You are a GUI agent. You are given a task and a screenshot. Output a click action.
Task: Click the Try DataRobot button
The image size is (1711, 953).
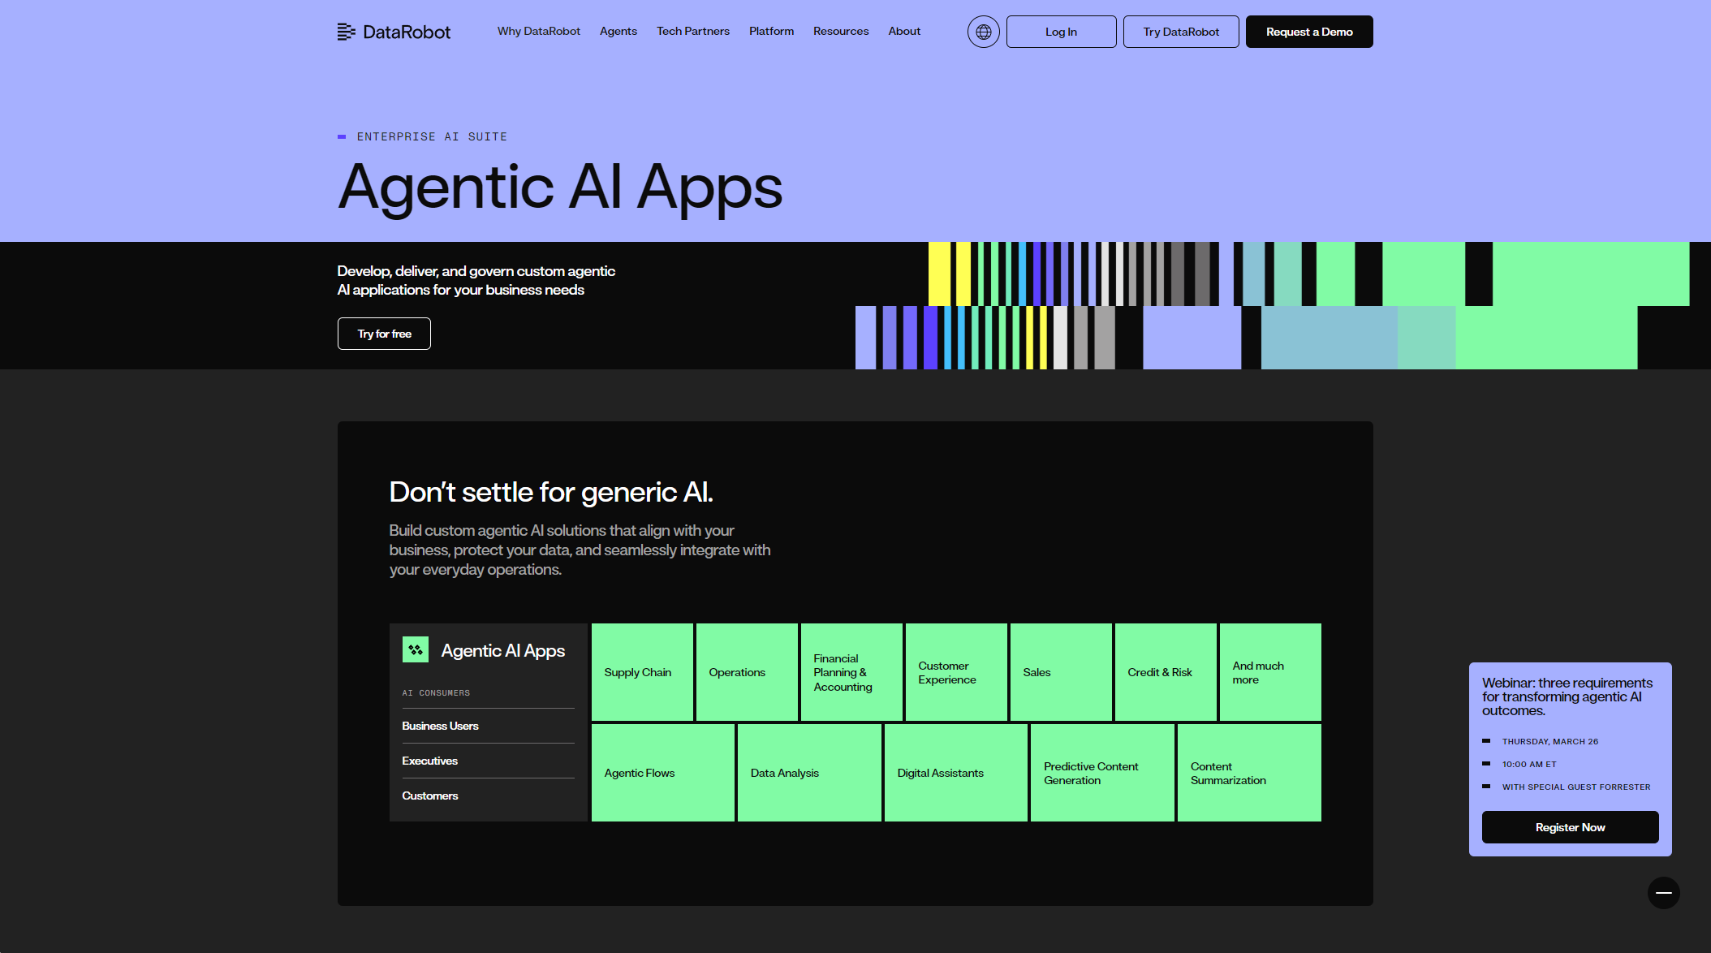tap(1180, 32)
